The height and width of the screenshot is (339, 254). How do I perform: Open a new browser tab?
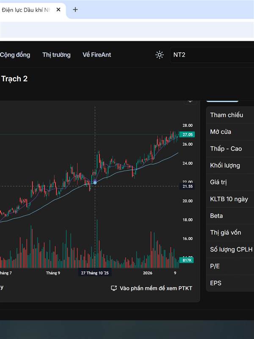[x=75, y=9]
